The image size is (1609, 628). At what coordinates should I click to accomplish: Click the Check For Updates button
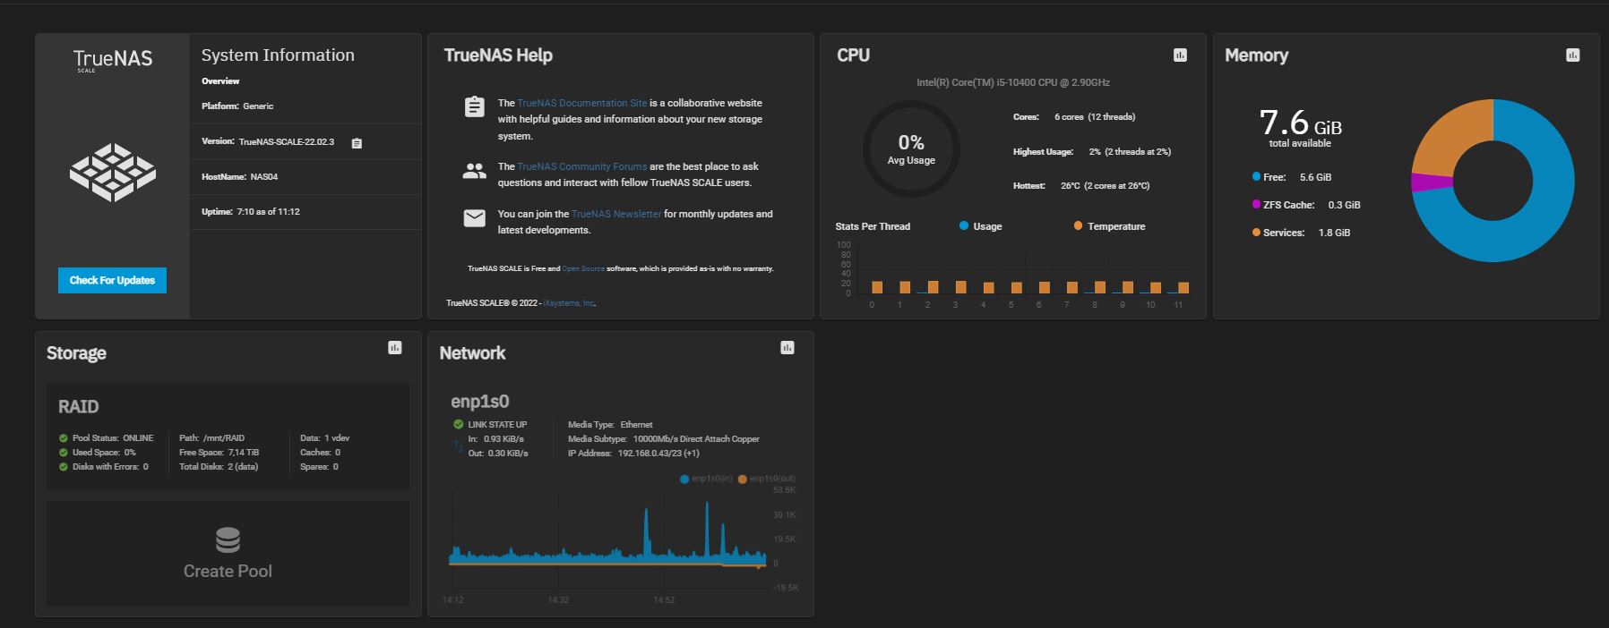pos(112,280)
